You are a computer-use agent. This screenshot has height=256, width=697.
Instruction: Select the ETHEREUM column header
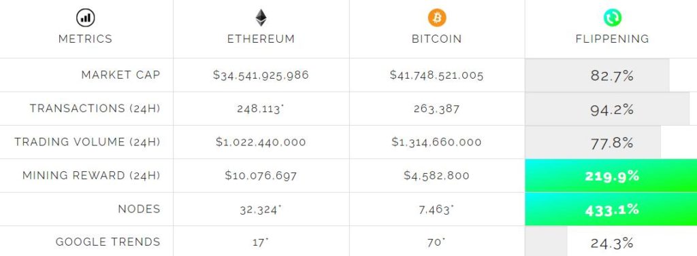(x=261, y=39)
